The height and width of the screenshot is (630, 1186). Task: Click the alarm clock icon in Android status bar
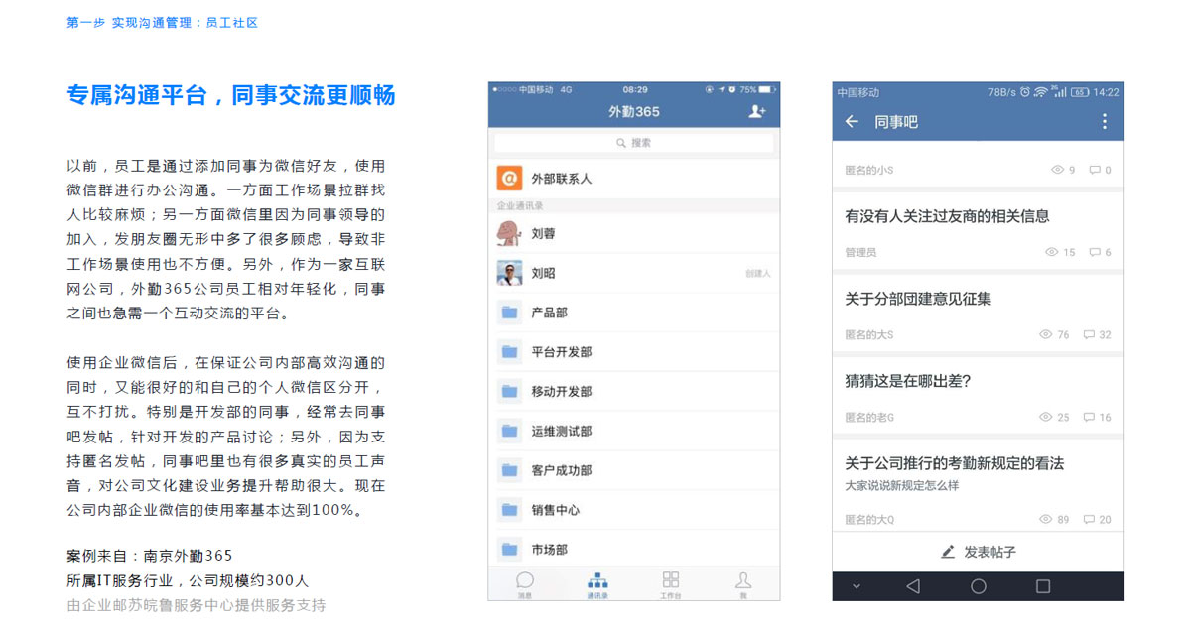pyautogui.click(x=1025, y=92)
